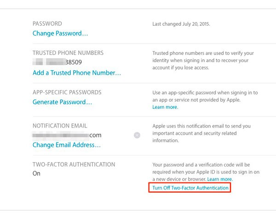The height and width of the screenshot is (219, 276).
Task: Click the TRUSTED PHONE NUMBERS heading
Action: 68,53
